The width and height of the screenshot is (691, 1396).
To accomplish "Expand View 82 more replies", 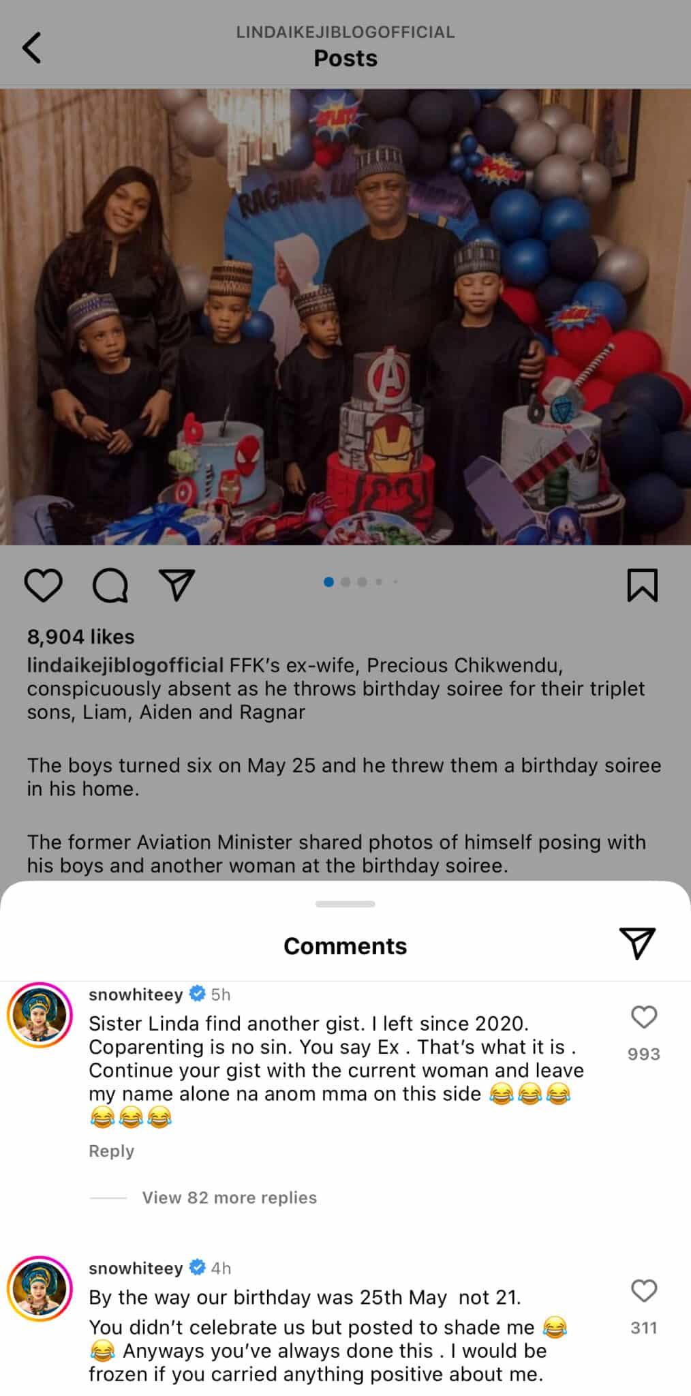I will point(230,1198).
